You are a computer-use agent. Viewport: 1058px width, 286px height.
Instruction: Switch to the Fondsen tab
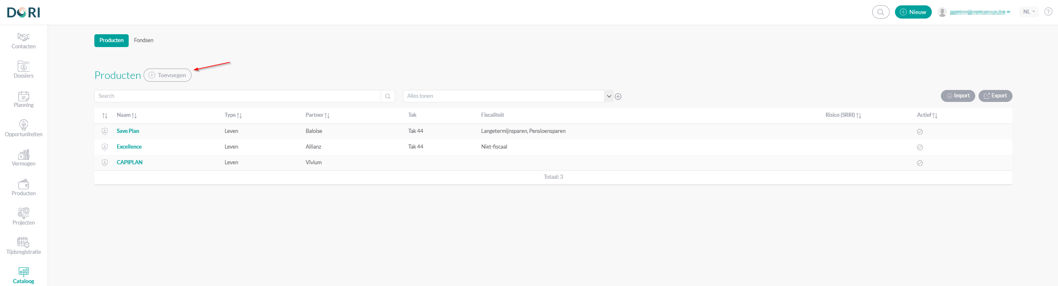click(x=144, y=40)
